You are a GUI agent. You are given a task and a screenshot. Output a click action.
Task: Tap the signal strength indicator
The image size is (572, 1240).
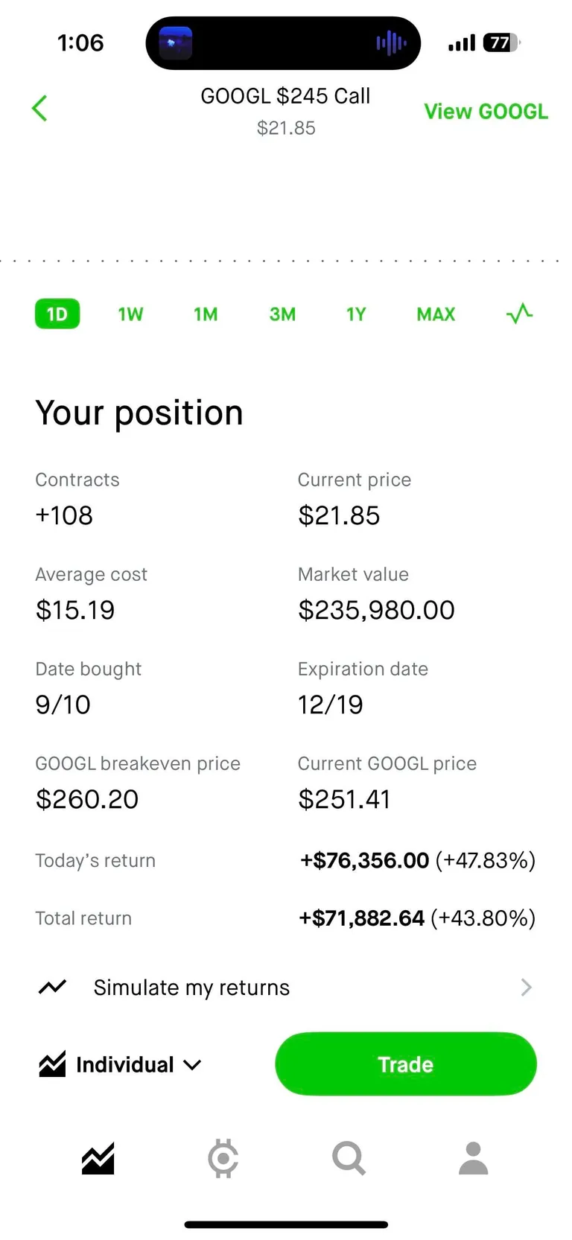[460, 42]
